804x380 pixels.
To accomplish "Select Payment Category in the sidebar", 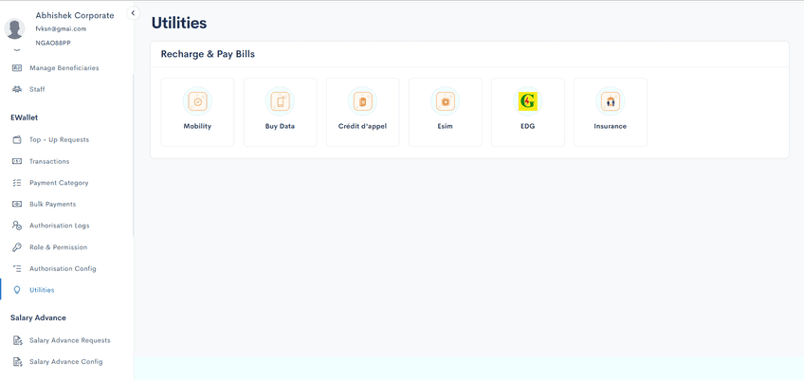I will pyautogui.click(x=59, y=183).
